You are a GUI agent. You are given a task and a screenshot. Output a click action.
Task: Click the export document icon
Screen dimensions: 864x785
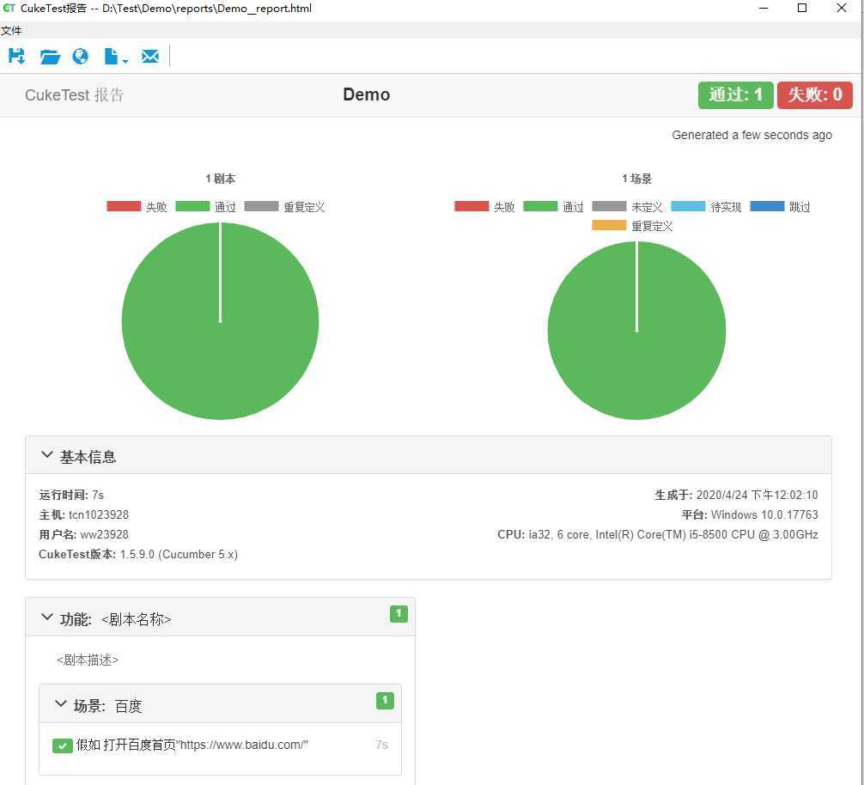(x=112, y=56)
